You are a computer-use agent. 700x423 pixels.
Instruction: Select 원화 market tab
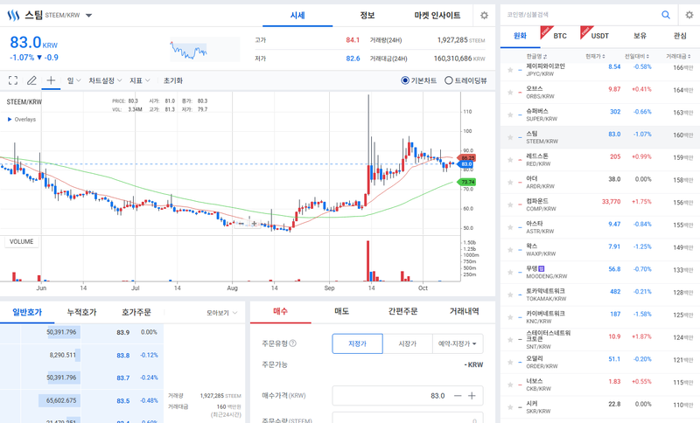[x=520, y=36]
